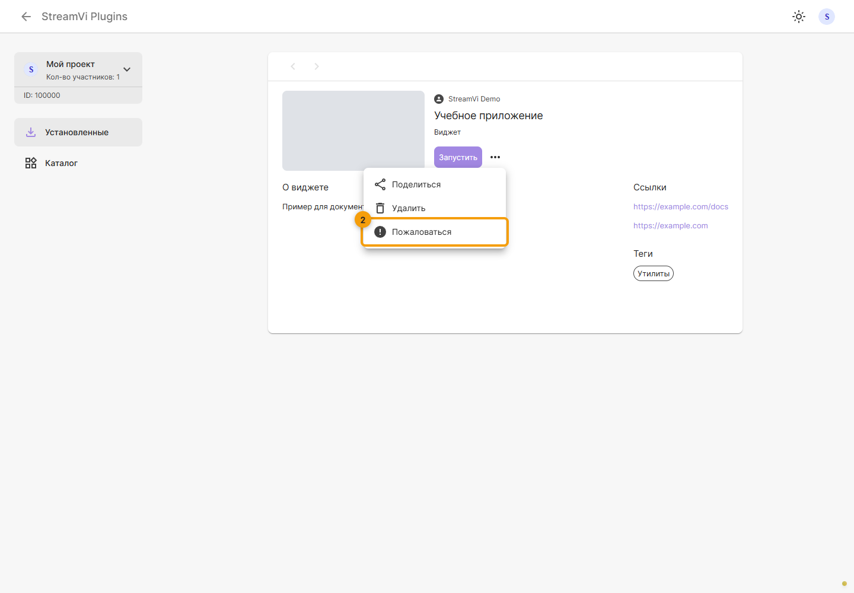Click the Ссылки heading
The height and width of the screenshot is (593, 854).
(650, 187)
